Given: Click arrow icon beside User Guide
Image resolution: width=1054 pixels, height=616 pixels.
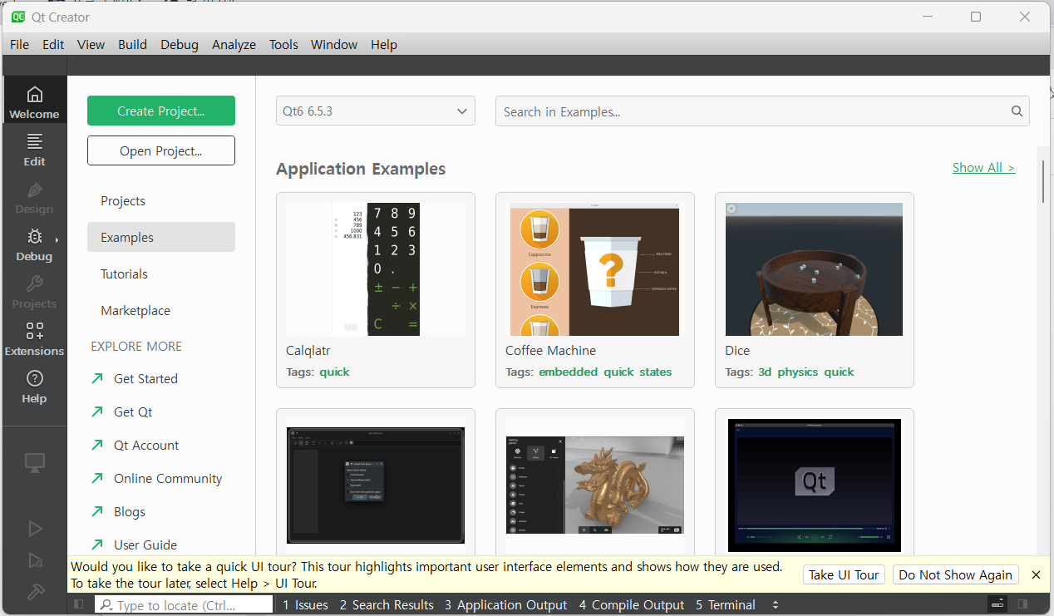Looking at the screenshot, I should click(x=97, y=545).
